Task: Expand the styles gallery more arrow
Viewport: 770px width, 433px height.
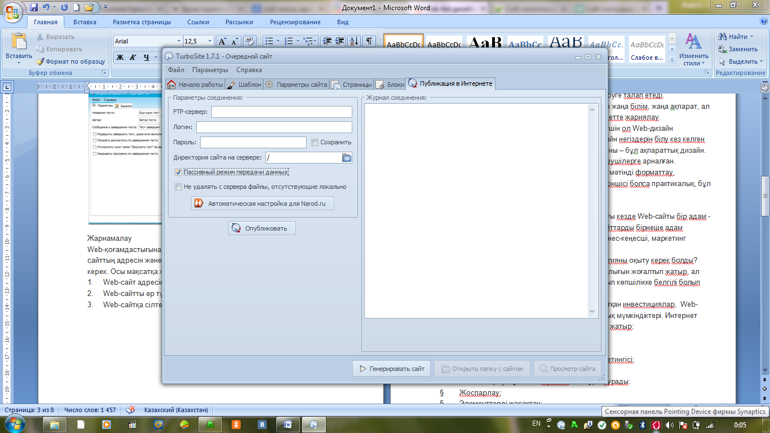Action: pos(671,59)
